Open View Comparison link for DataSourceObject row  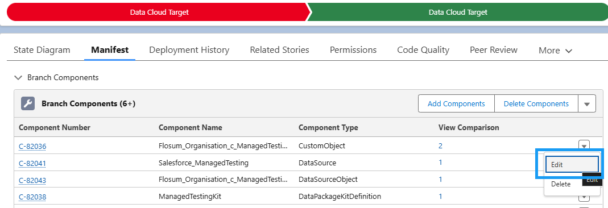pyautogui.click(x=440, y=180)
